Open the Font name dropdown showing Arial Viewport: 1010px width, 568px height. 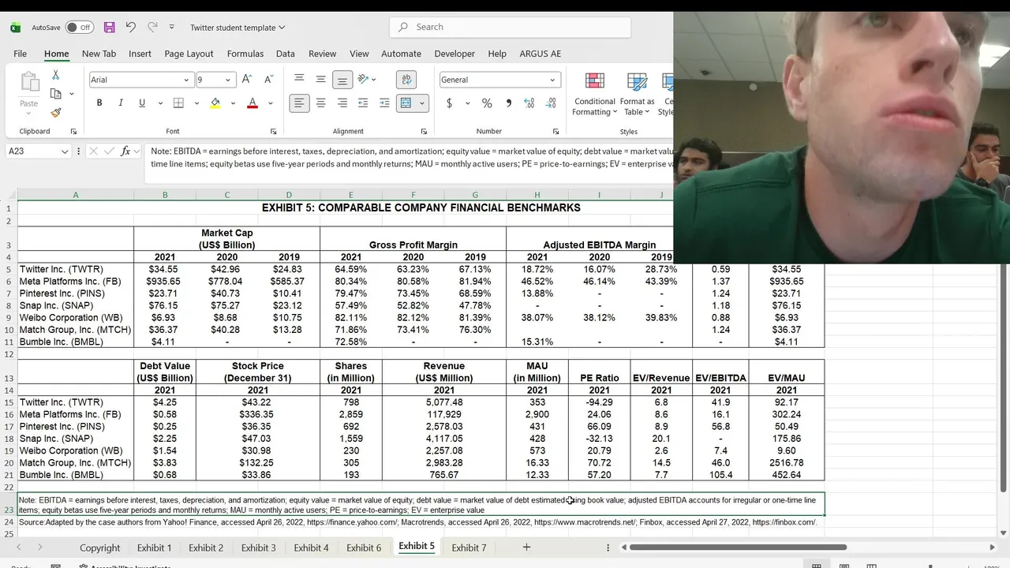pos(186,80)
